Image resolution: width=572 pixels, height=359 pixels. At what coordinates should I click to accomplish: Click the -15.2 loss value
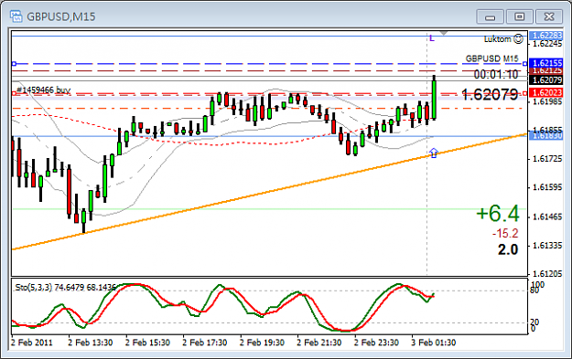tap(505, 233)
